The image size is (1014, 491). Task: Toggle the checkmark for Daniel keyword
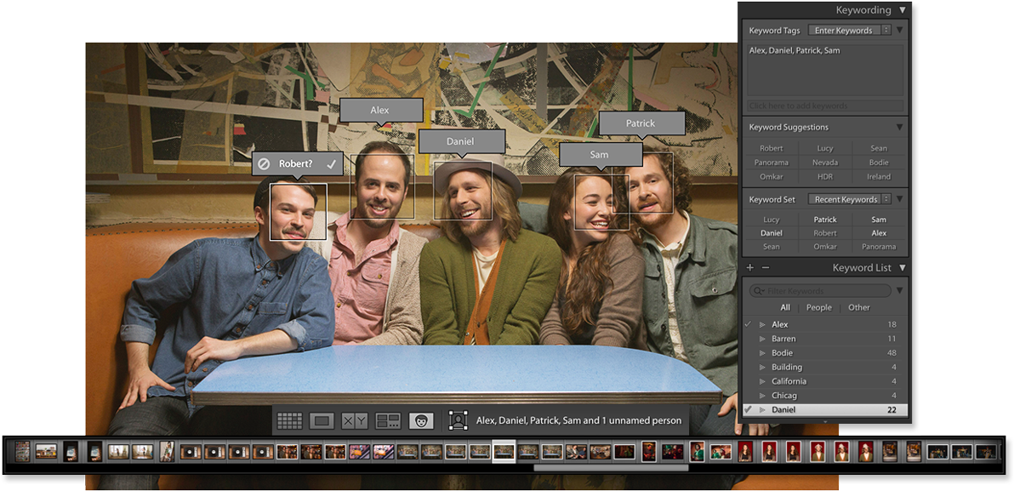748,410
